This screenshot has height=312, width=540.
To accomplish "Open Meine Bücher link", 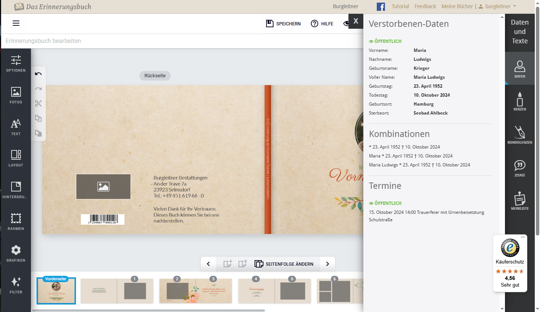I will (457, 6).
